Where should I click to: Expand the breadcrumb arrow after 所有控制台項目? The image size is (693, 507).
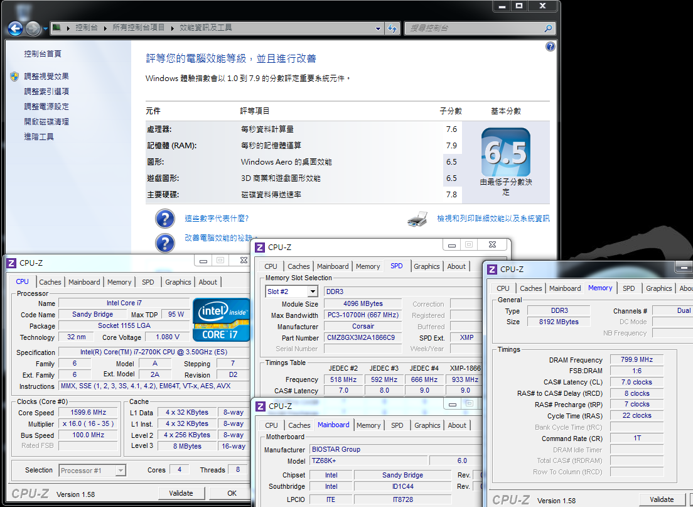click(x=172, y=28)
